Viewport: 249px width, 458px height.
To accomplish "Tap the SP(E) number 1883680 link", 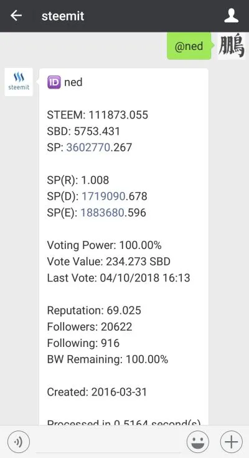I will [102, 213].
